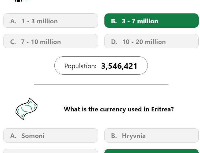The width and height of the screenshot is (200, 153).
Task: Click the "A." letter beside Somoni
Action: pos(13,136)
